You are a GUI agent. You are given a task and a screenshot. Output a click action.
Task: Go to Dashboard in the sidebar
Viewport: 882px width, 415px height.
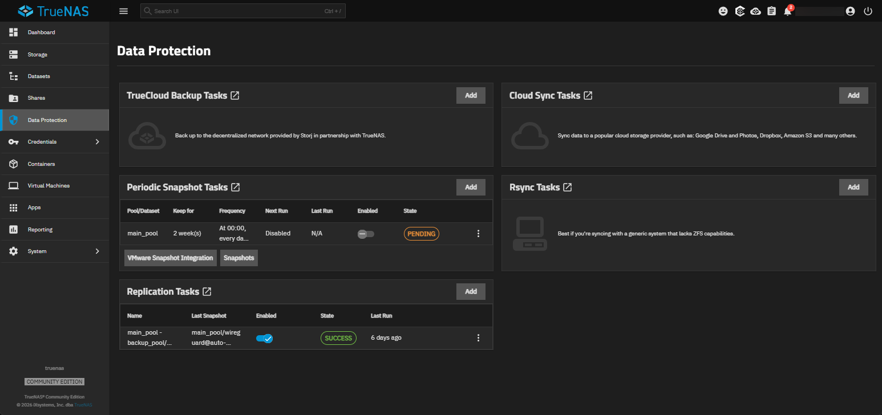click(55, 32)
